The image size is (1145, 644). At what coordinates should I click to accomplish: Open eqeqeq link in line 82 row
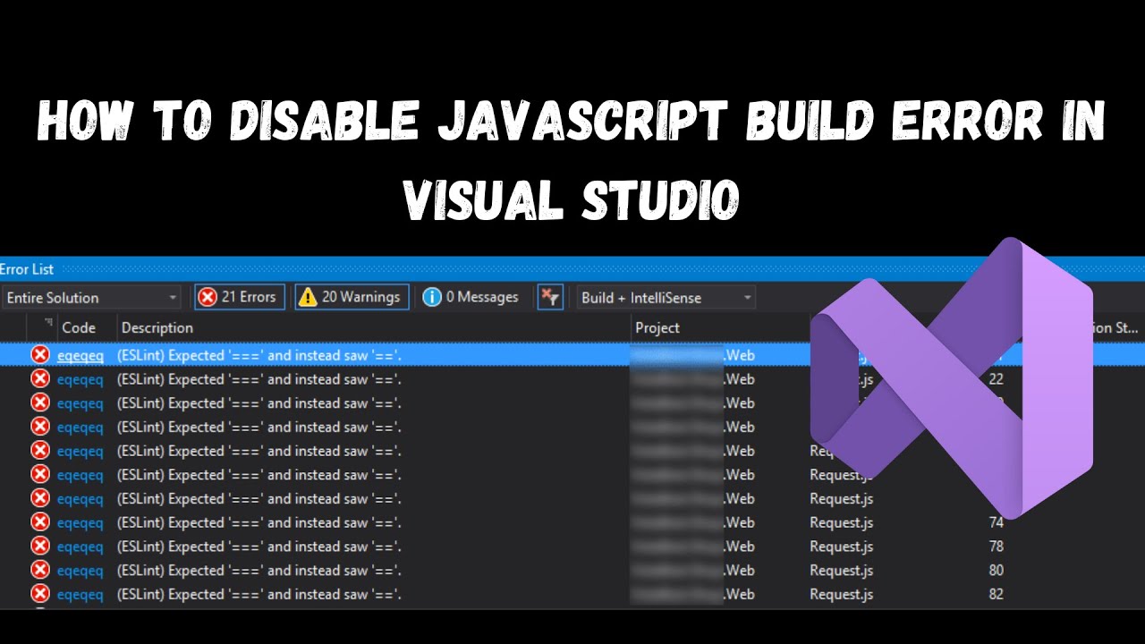pos(81,594)
